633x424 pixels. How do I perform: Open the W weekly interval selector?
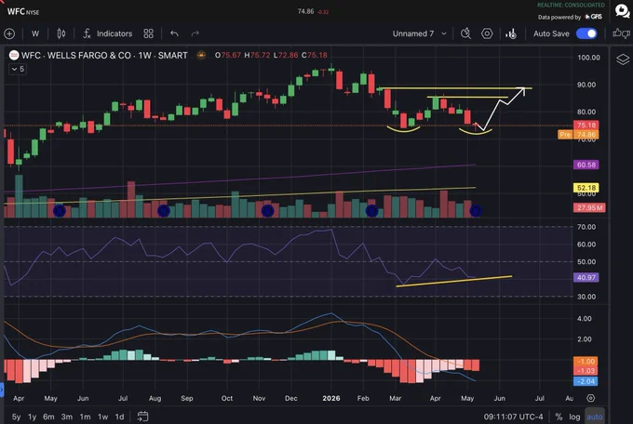pyautogui.click(x=35, y=33)
